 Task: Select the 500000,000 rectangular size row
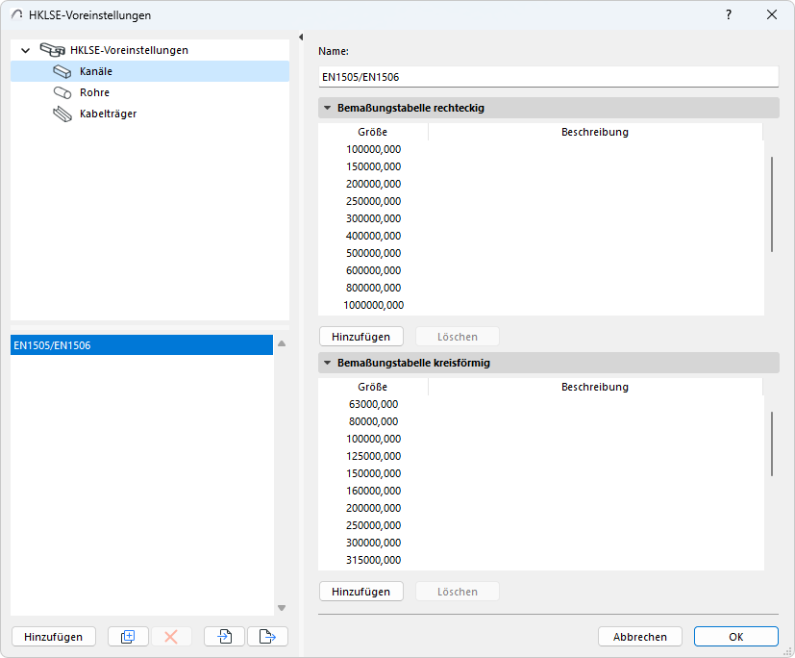click(x=373, y=253)
